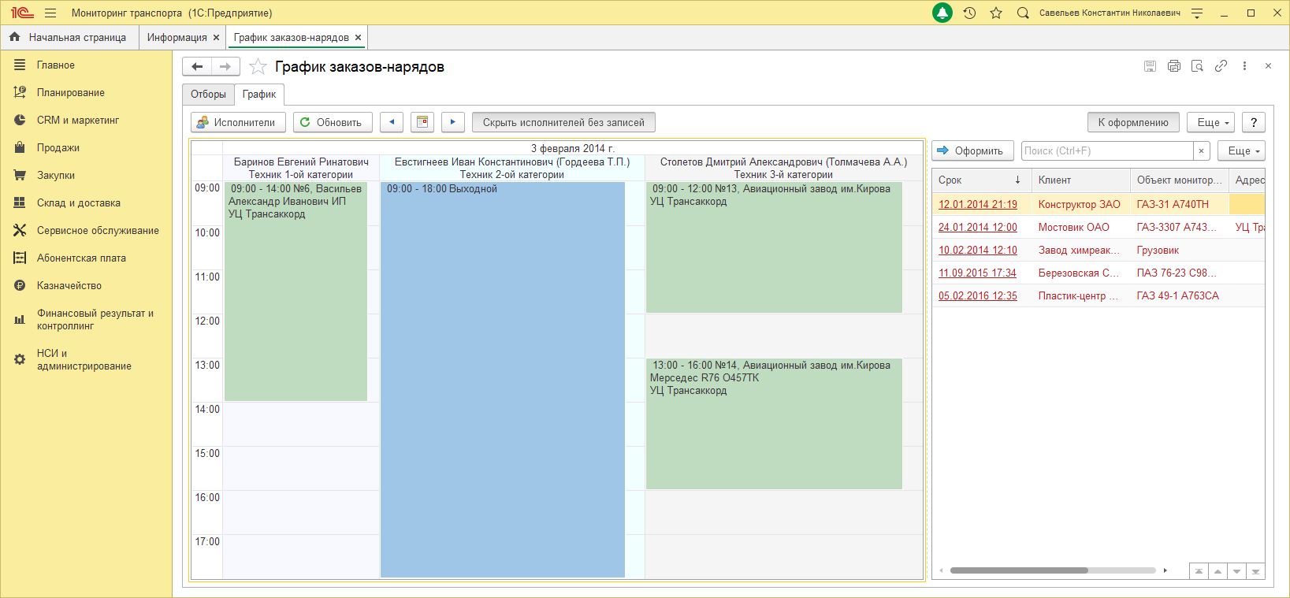1290x598 pixels.
Task: Clear the search field with X
Action: pos(1202,150)
